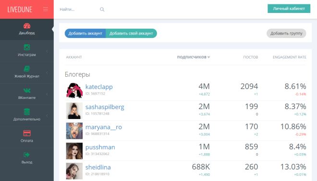The height and width of the screenshot is (181, 317).
Task: Click the Добавить аккаунт button
Action: pos(85,33)
